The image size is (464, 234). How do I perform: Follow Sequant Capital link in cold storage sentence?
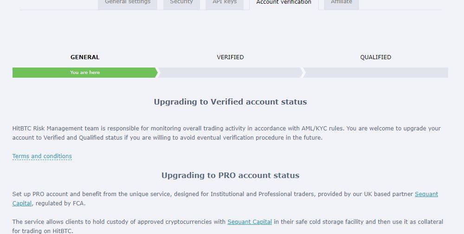point(250,222)
